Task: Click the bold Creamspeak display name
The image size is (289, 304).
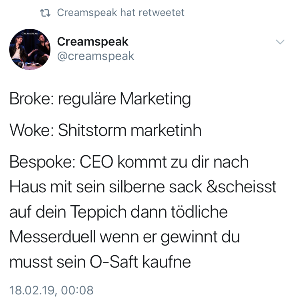Action: pos(92,42)
